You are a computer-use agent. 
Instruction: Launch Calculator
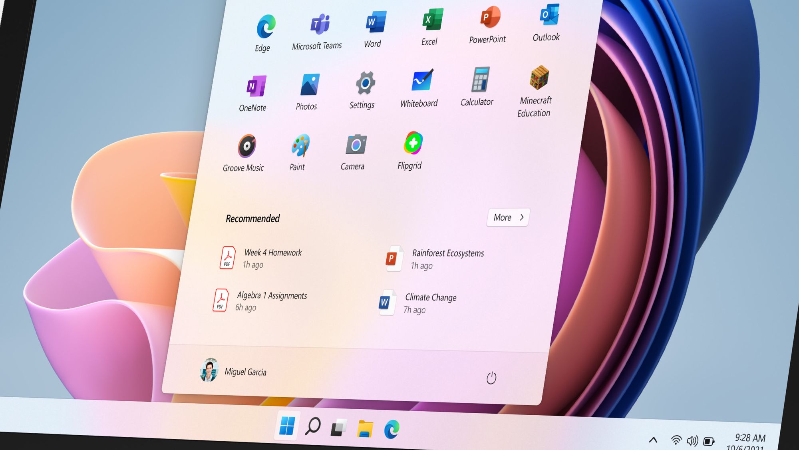click(480, 79)
